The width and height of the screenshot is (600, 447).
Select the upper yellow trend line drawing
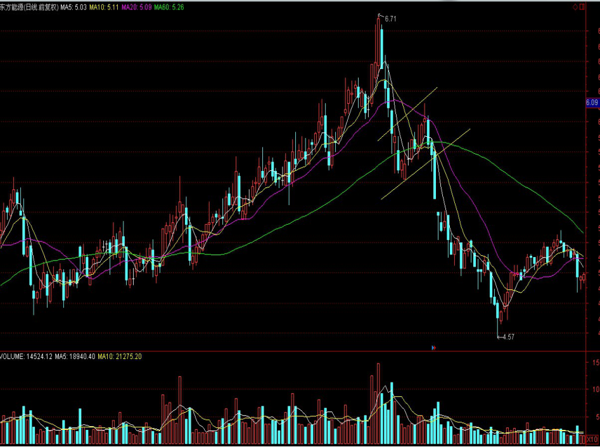pos(407,114)
